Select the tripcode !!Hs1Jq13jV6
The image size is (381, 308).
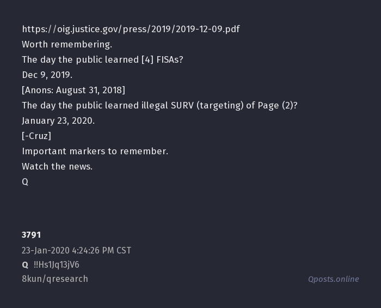pyautogui.click(x=57, y=265)
